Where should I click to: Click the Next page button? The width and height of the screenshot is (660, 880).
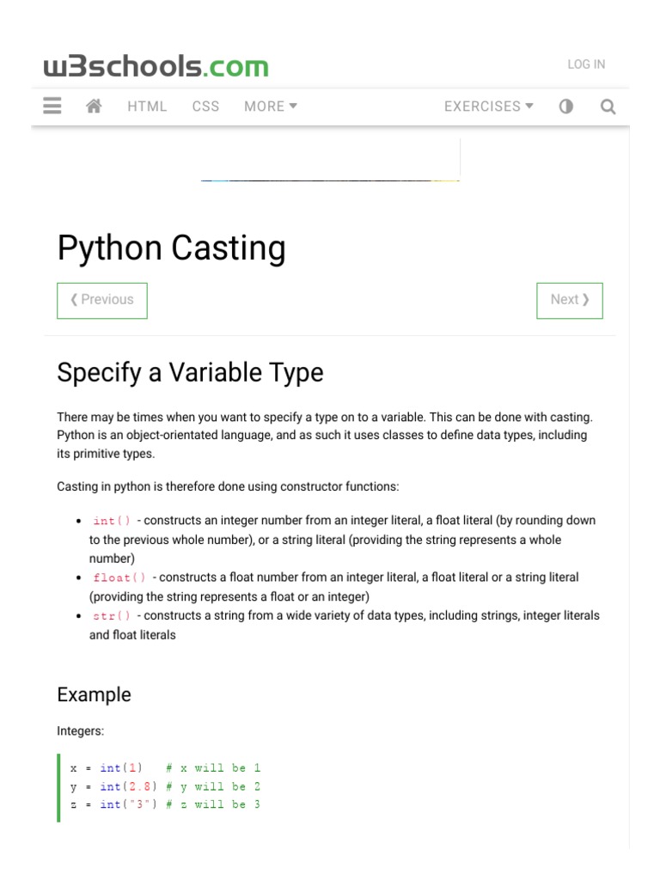570,300
